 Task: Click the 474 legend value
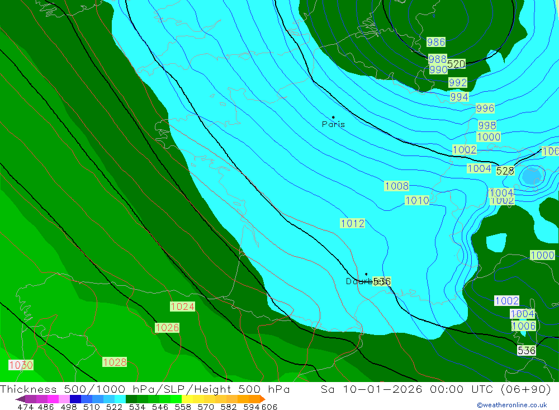[25, 407]
